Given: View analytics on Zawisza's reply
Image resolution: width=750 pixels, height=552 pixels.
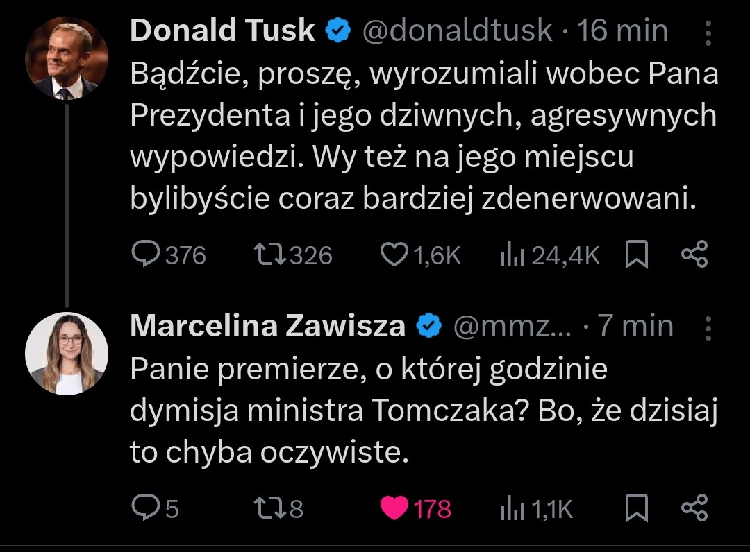Looking at the screenshot, I should 512,509.
